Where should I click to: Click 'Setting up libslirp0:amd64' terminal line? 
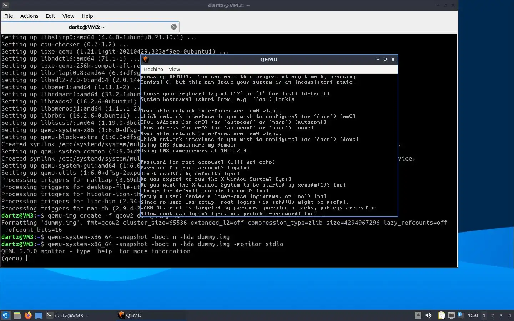(99, 37)
